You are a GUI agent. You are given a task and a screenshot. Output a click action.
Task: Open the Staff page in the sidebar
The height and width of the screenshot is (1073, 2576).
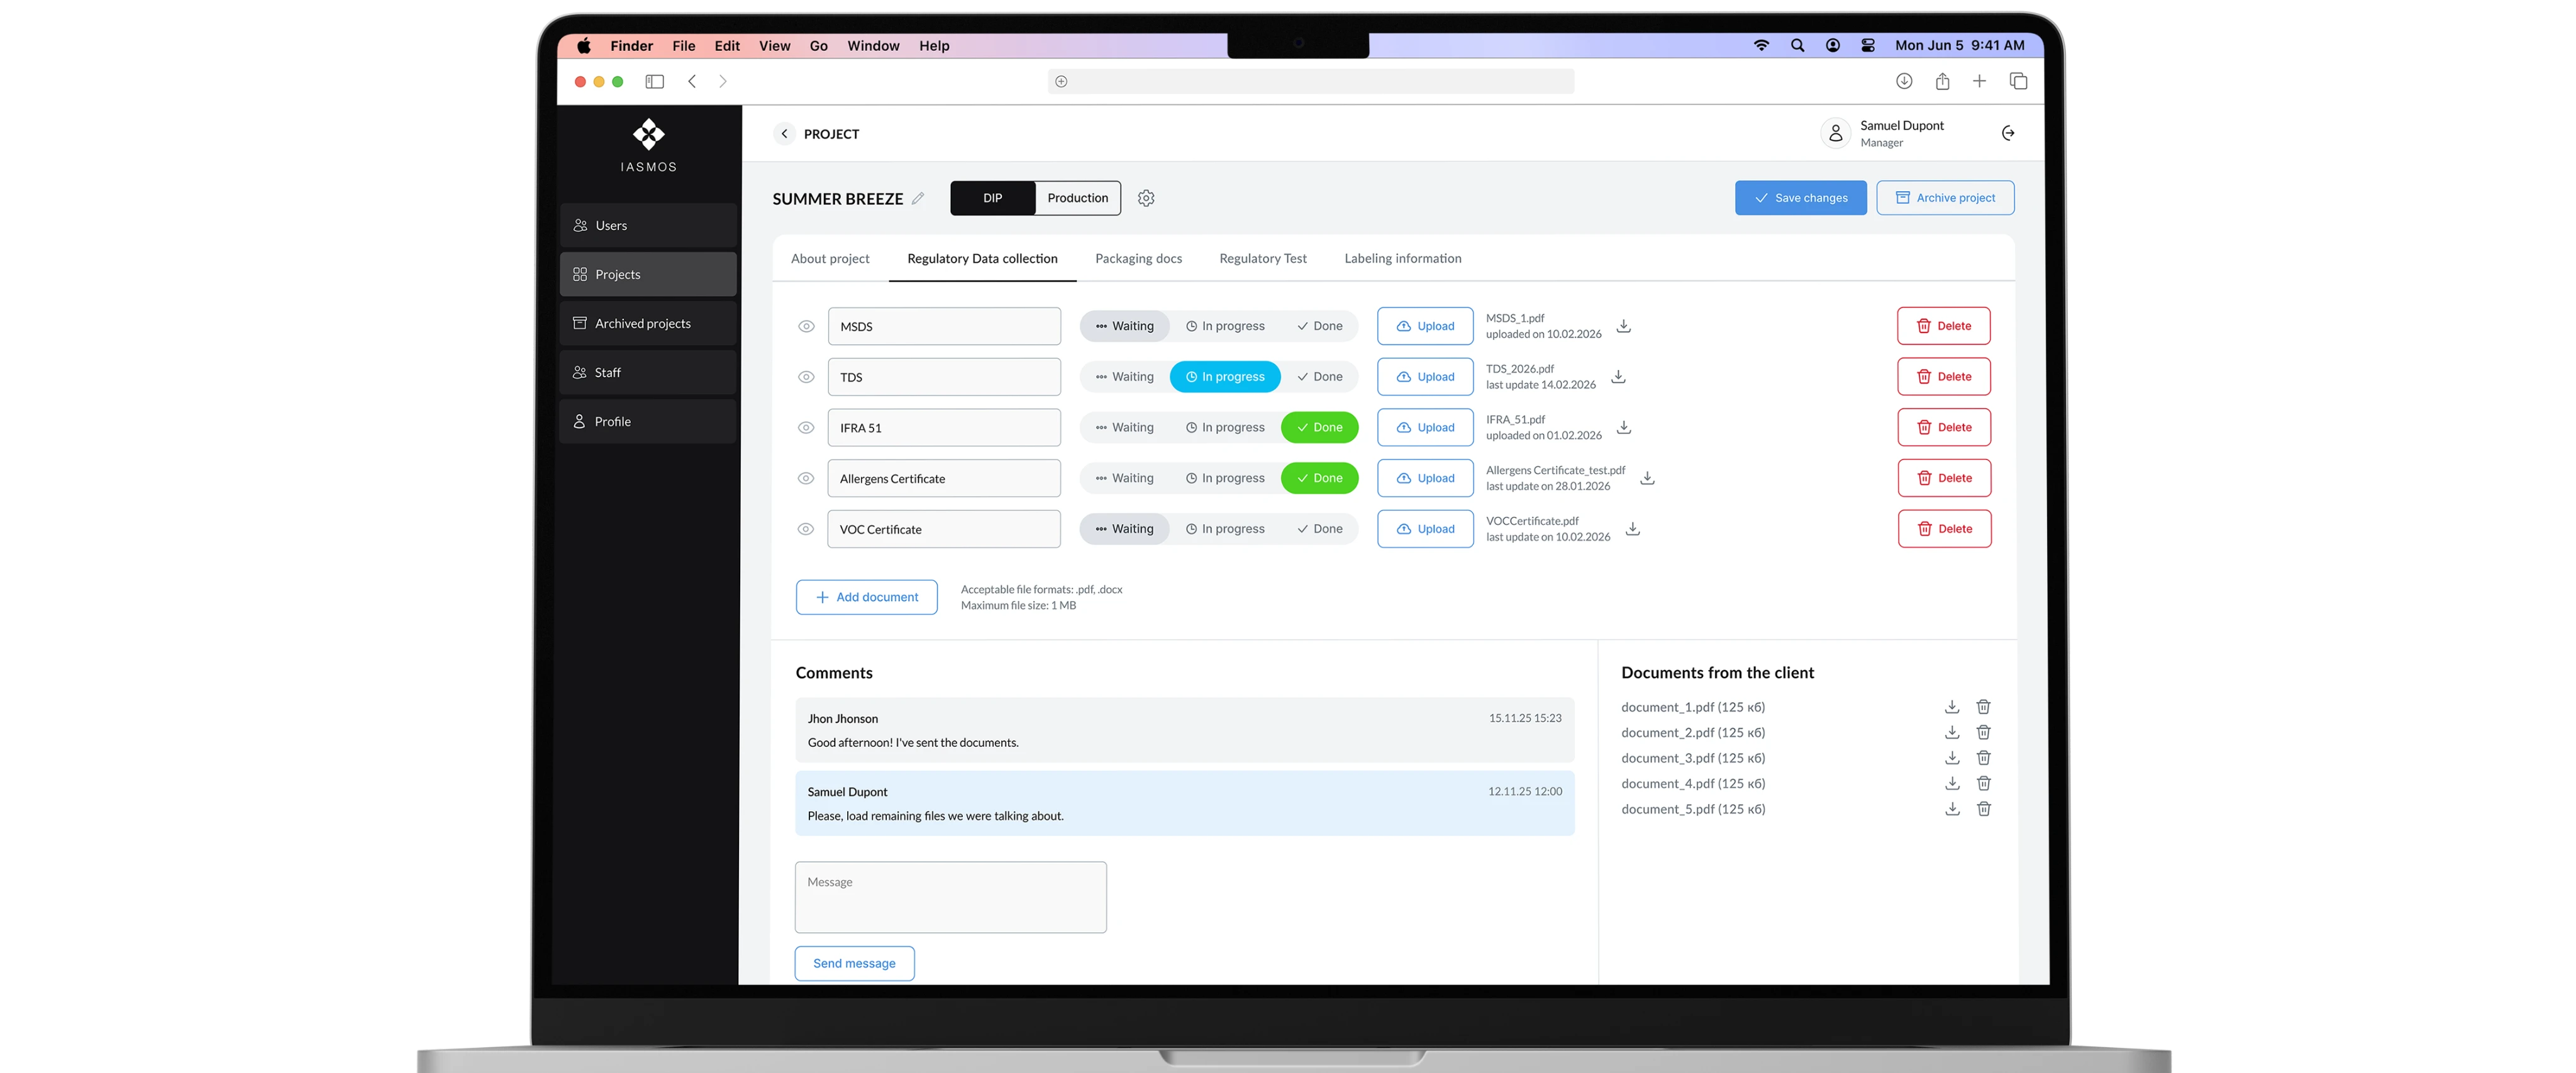[648, 373]
